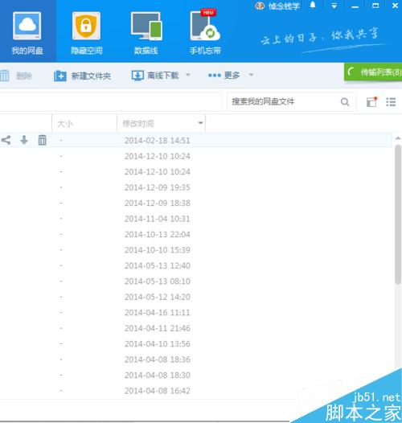Click the 删除 trash toolbar button
402x423 pixels.
(x=15, y=76)
